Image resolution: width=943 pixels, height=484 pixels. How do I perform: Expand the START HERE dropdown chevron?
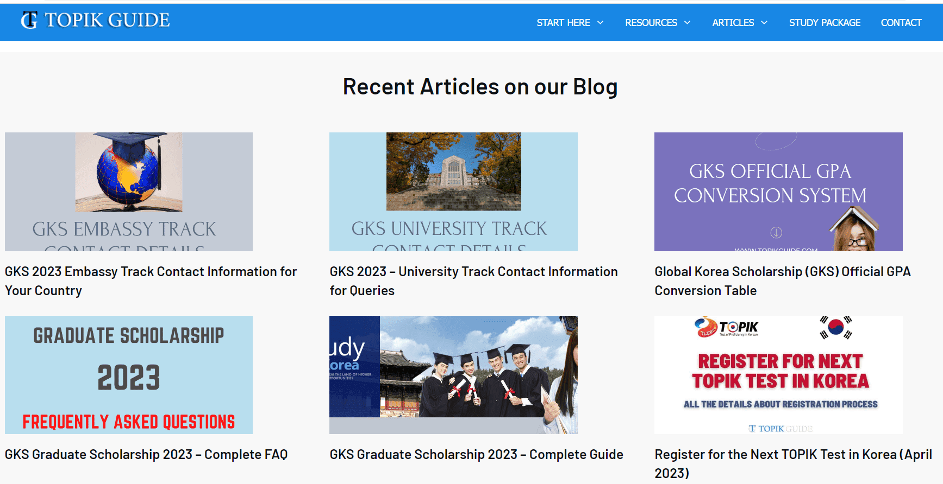(x=601, y=23)
